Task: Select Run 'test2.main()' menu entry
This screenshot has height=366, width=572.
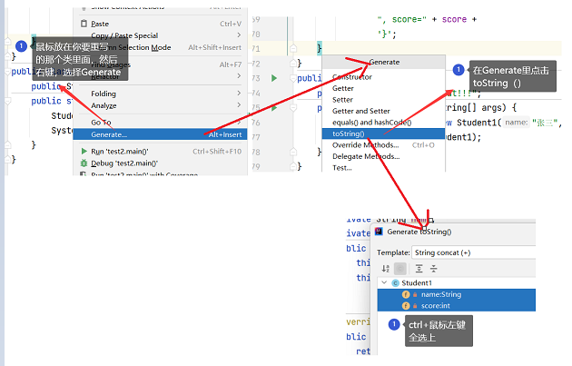Action: (160, 151)
